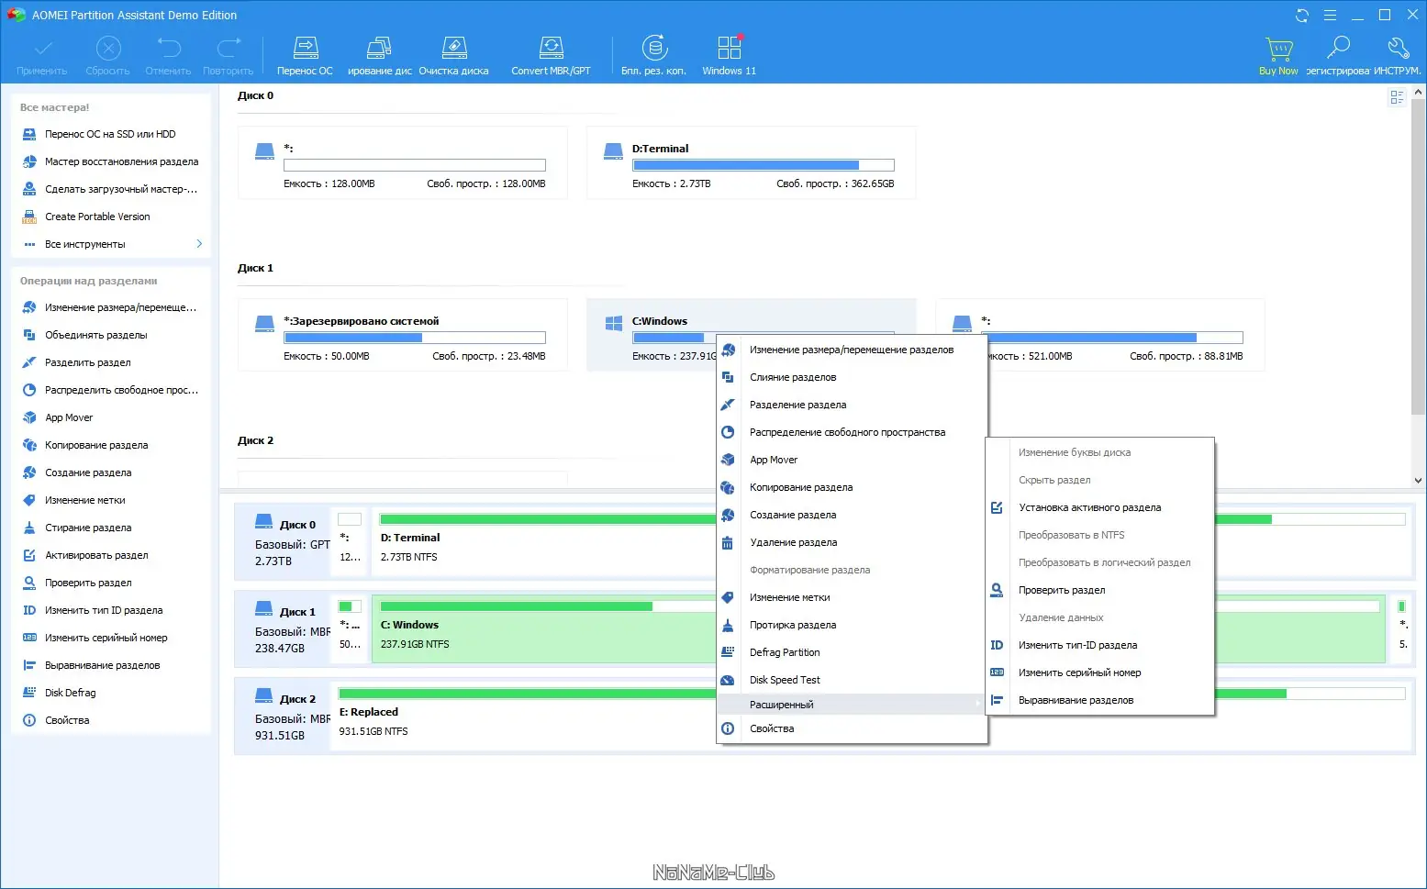Click the refresh icon in title bar
The width and height of the screenshot is (1427, 889).
[1301, 15]
